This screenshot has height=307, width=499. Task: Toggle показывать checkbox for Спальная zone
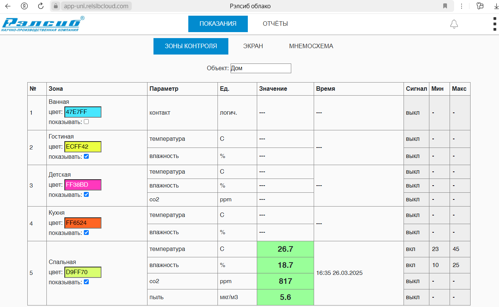coord(86,282)
